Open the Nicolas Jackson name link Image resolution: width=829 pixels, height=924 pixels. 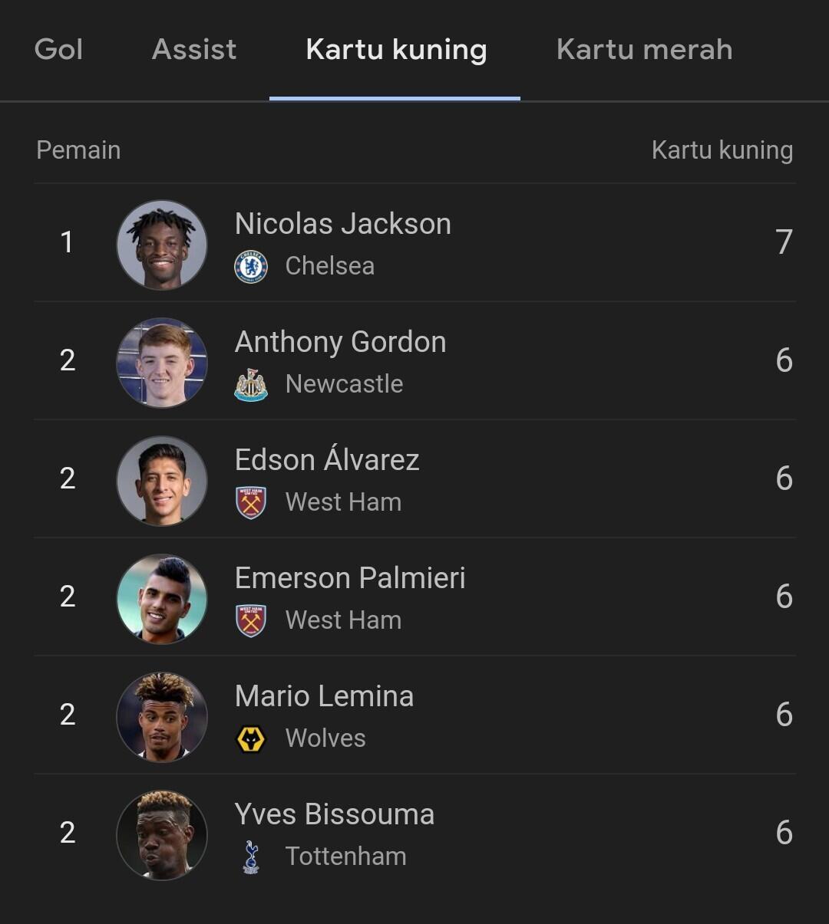point(343,224)
